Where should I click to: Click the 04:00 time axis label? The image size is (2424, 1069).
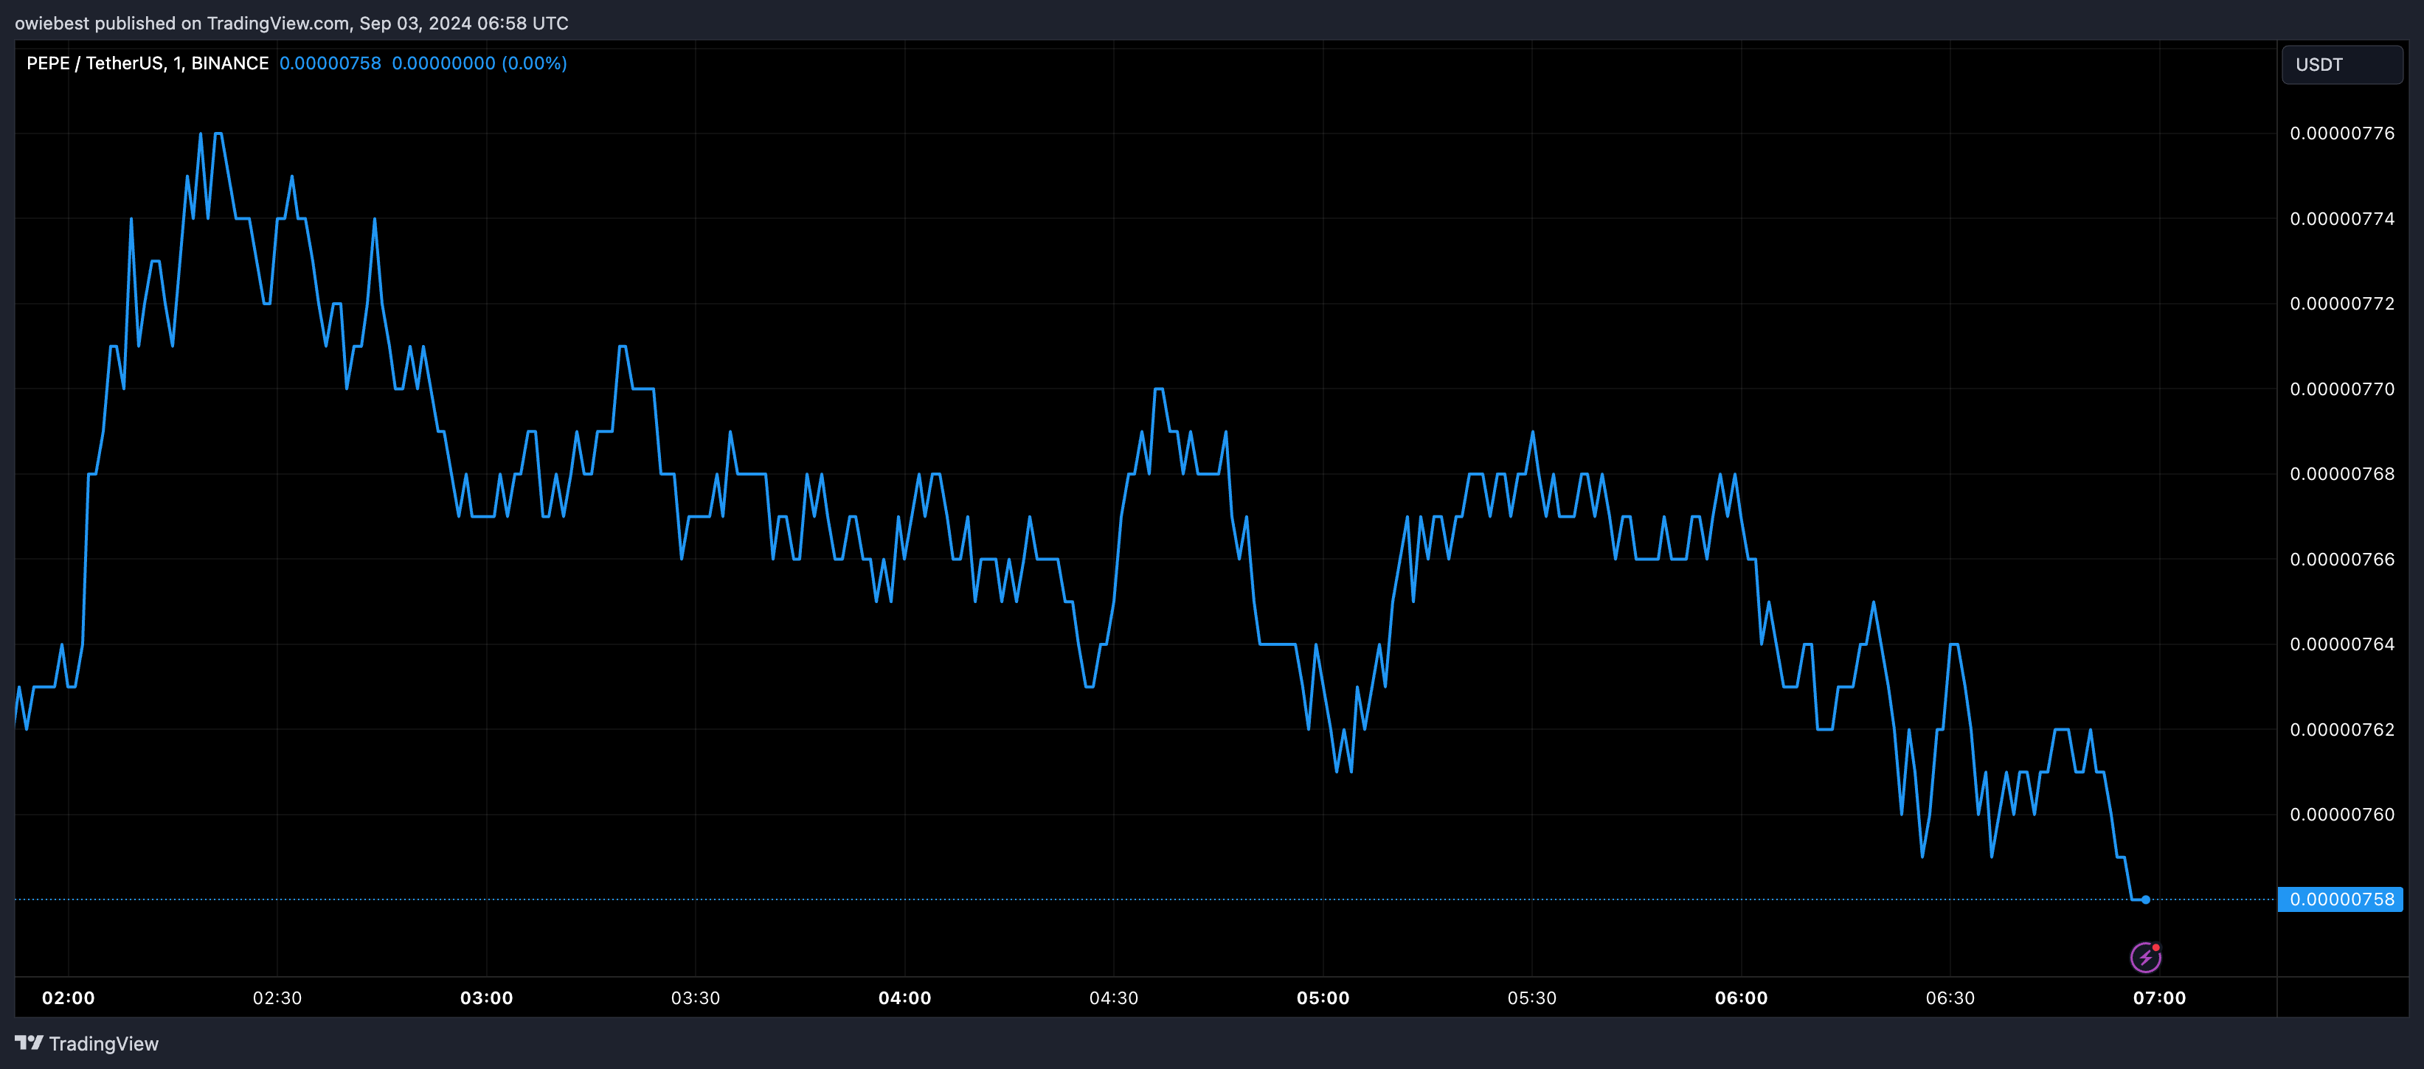904,997
